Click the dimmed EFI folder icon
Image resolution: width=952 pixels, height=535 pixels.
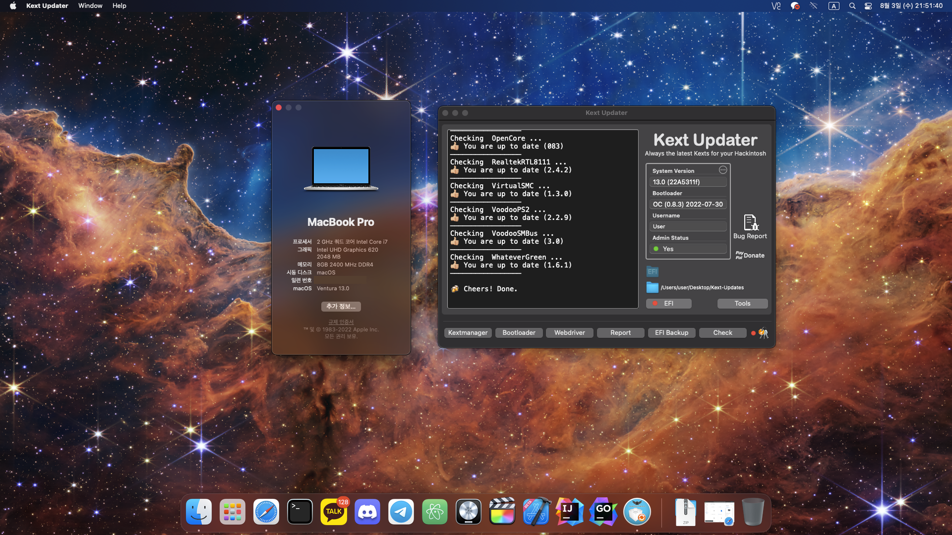pyautogui.click(x=652, y=271)
